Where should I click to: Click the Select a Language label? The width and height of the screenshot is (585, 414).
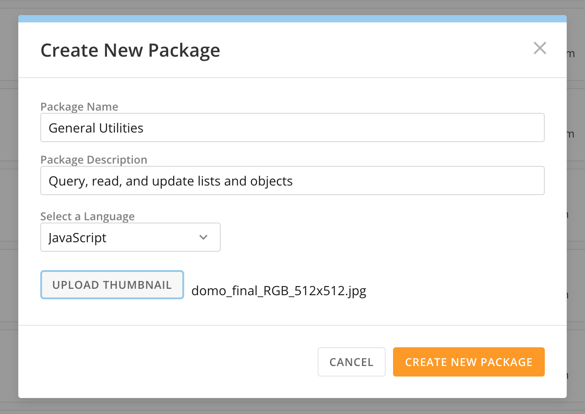pos(87,216)
